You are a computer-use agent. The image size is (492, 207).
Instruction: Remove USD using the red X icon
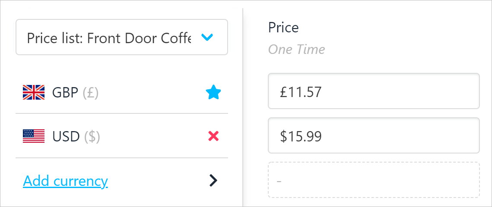click(213, 137)
